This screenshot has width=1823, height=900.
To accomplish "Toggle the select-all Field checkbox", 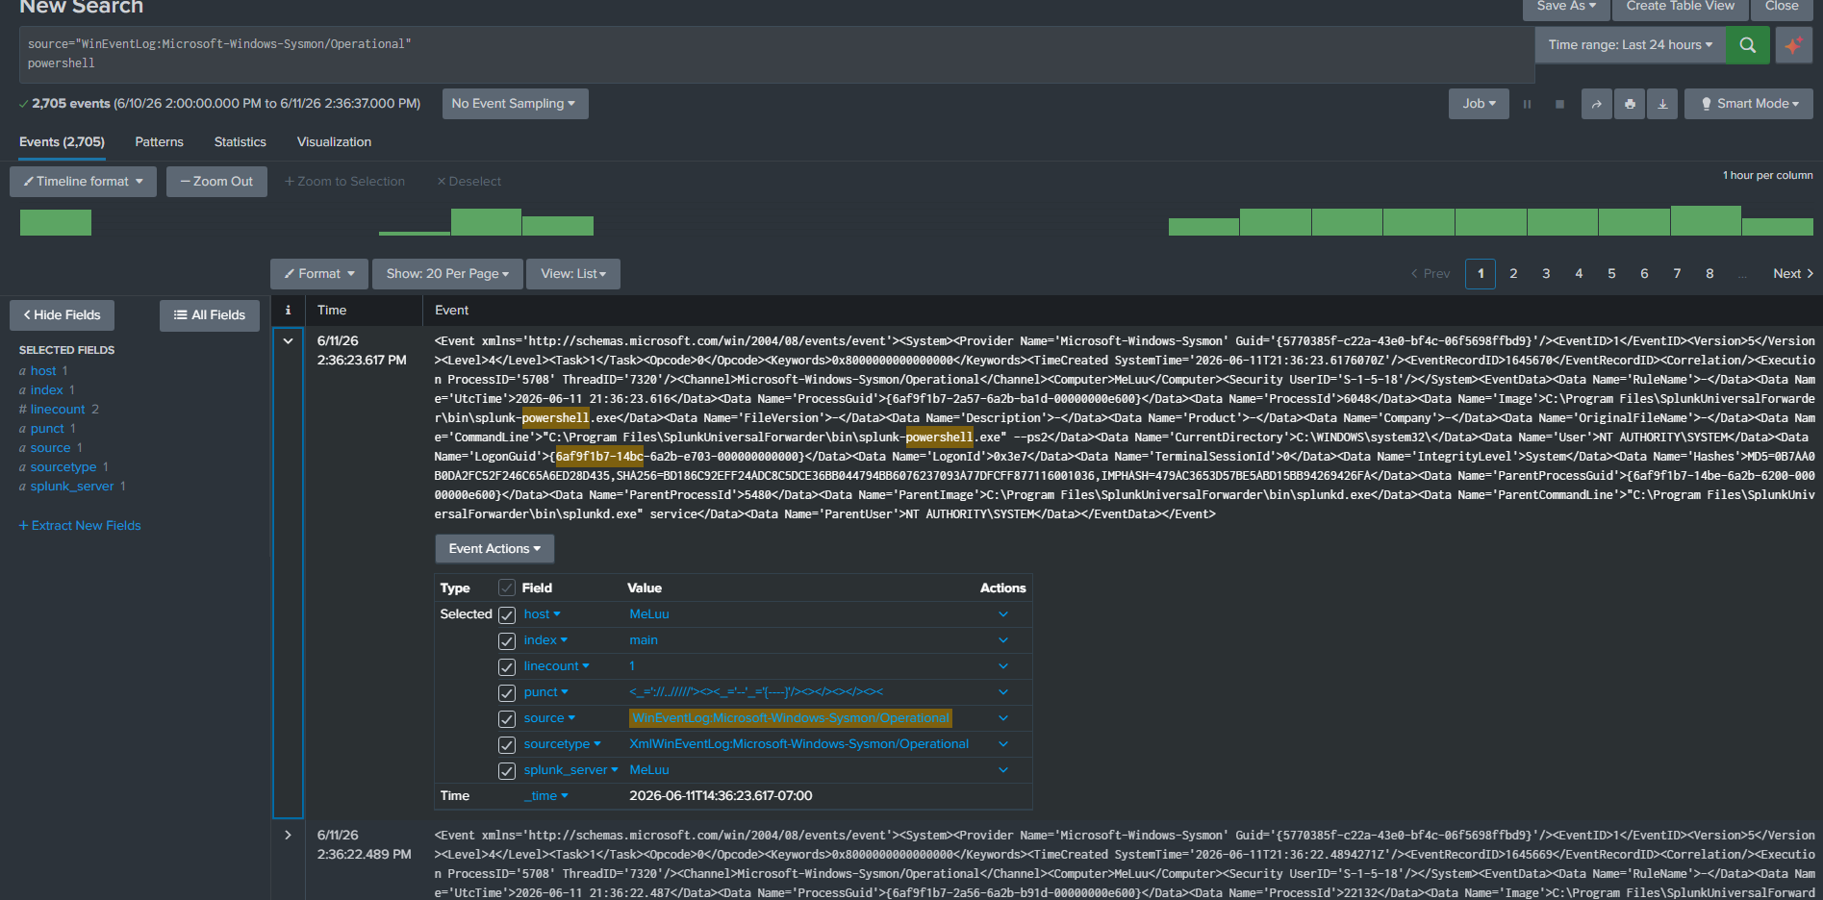I will 507,587.
